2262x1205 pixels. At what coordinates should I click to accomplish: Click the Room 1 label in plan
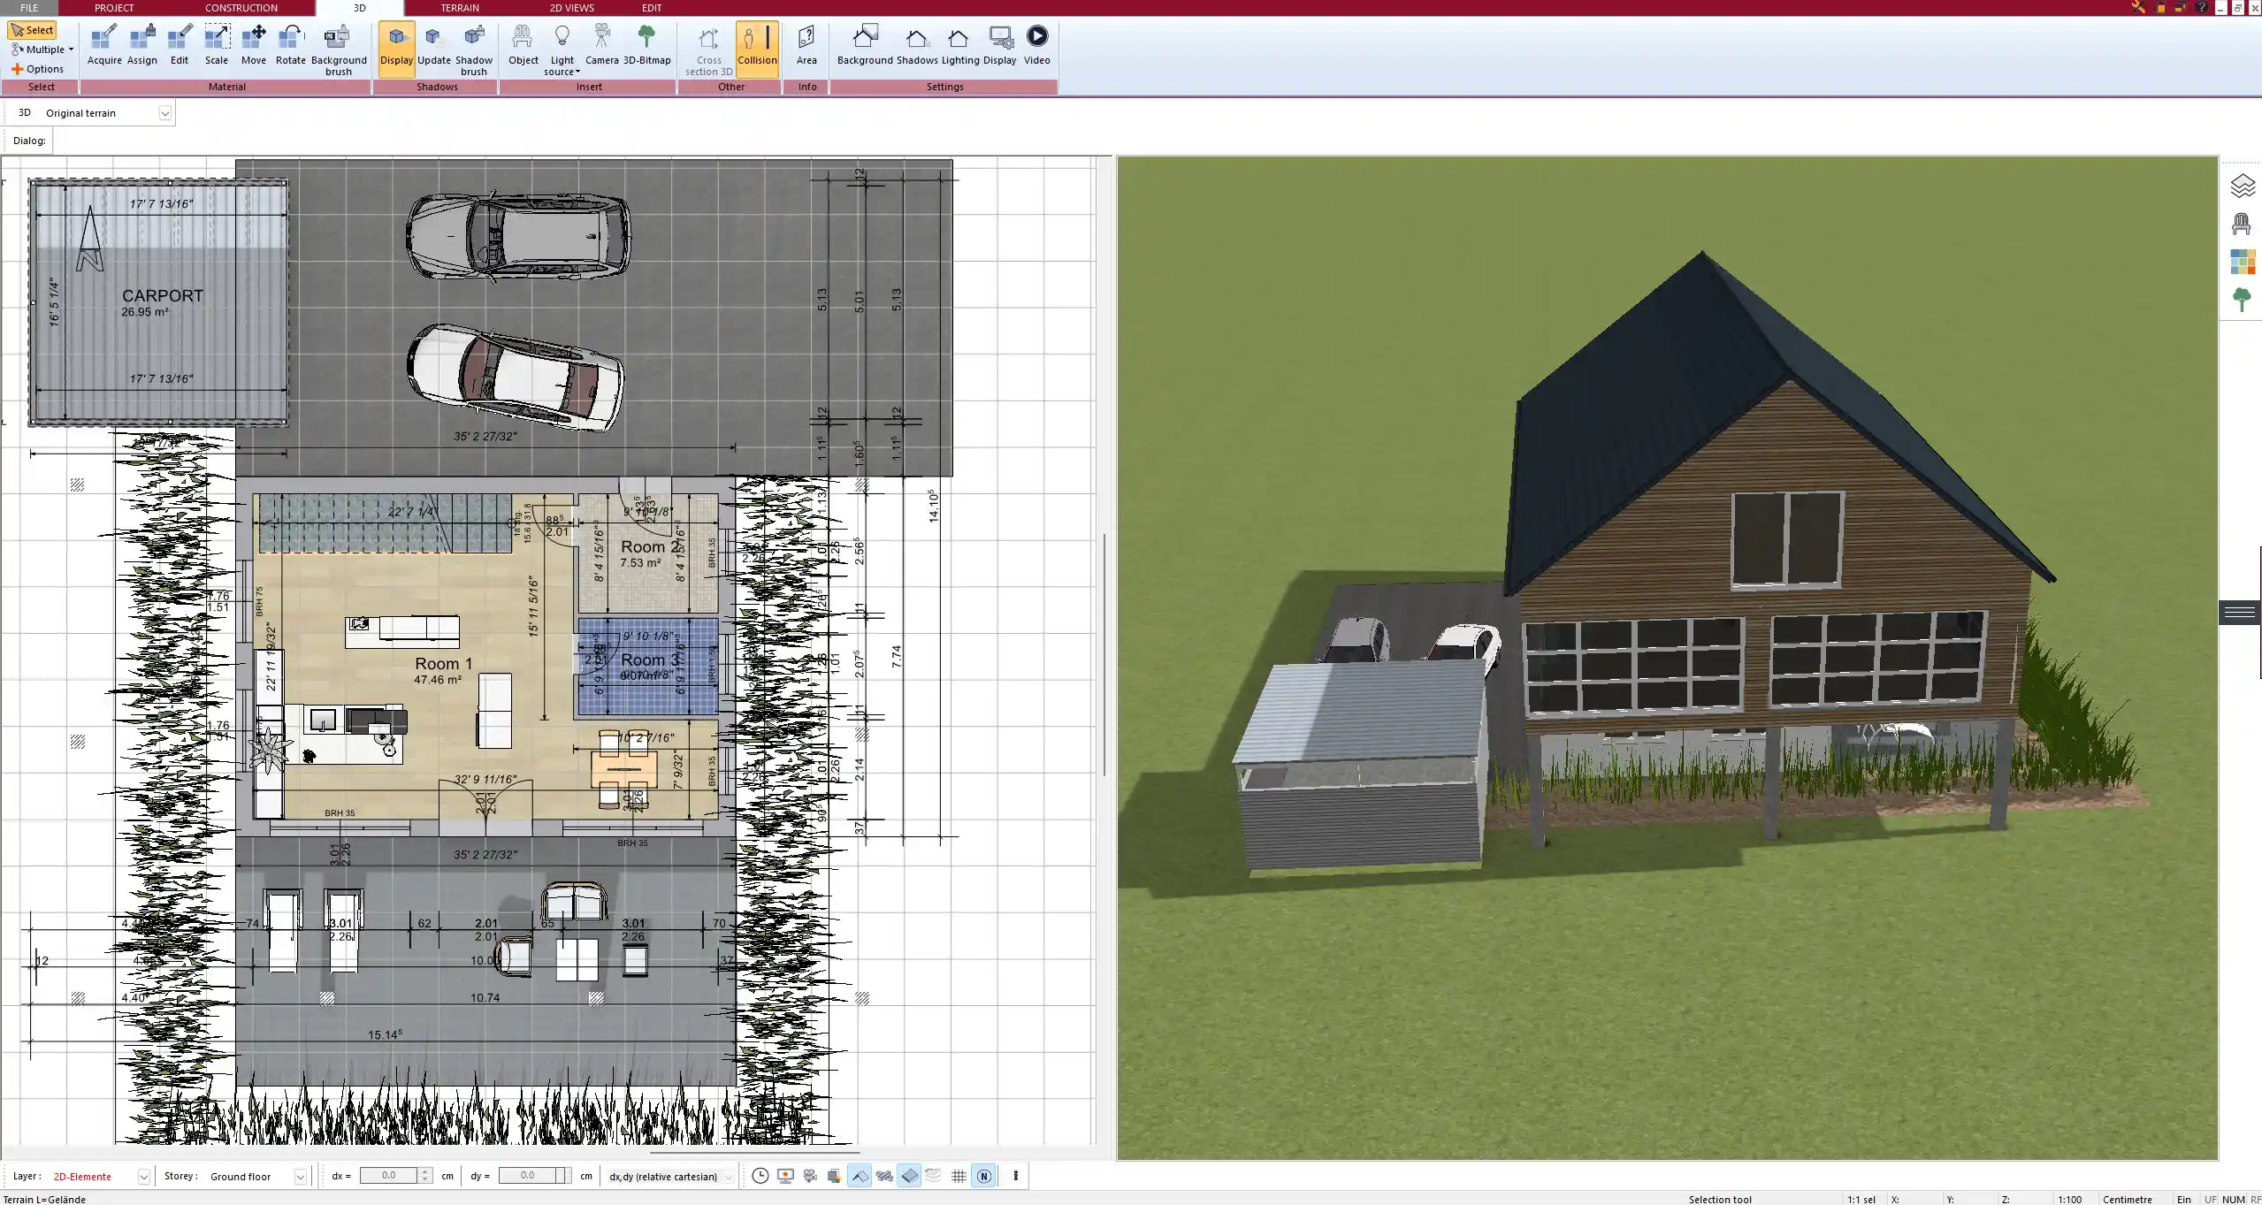[x=443, y=663]
